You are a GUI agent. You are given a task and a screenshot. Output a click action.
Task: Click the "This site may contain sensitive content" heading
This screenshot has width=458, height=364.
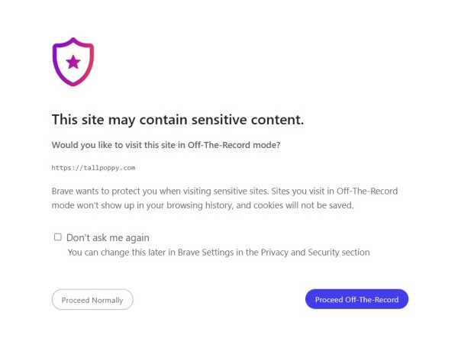click(x=177, y=119)
